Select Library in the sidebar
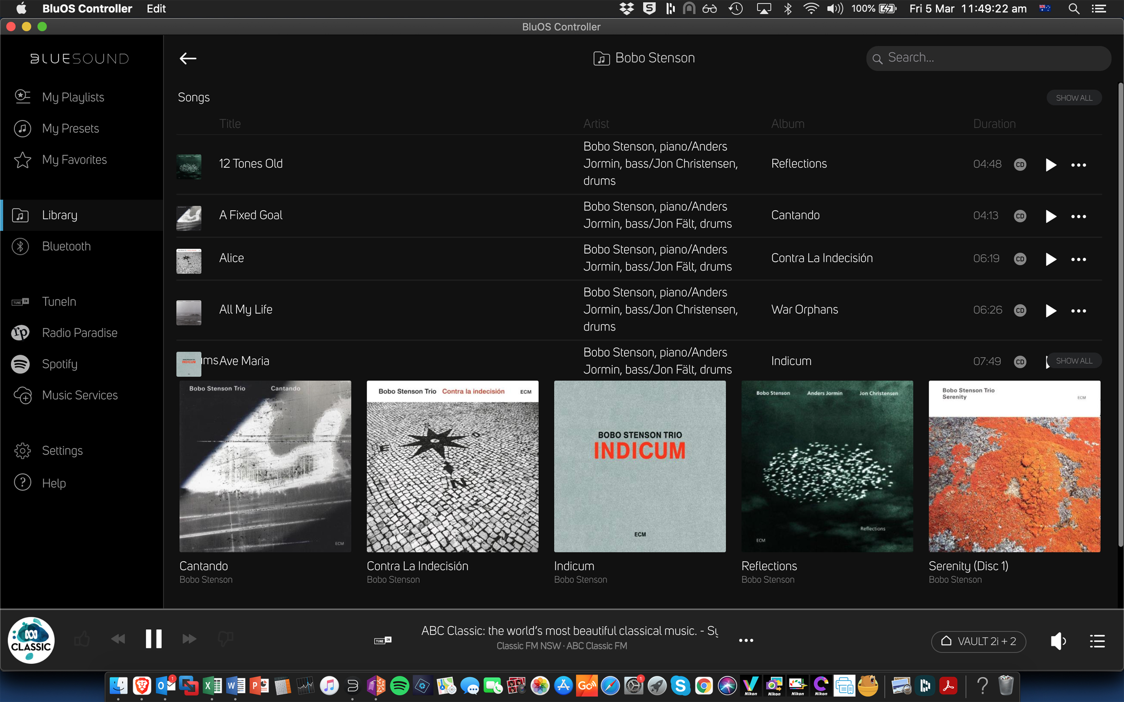 click(59, 215)
